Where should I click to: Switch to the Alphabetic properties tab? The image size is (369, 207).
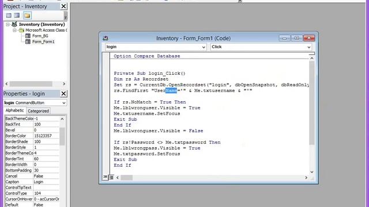click(x=14, y=110)
